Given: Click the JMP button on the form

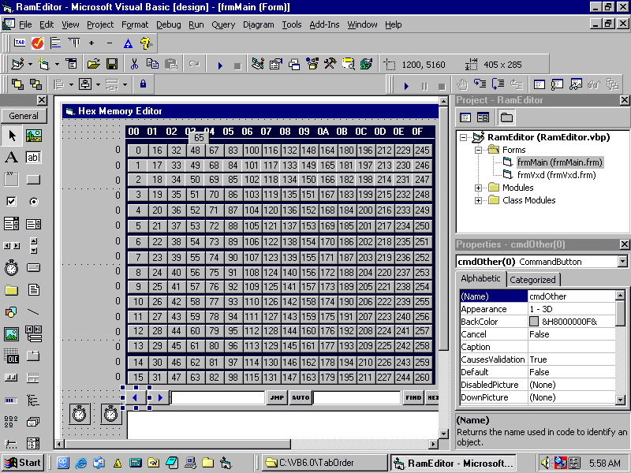Looking at the screenshot, I should 276,397.
